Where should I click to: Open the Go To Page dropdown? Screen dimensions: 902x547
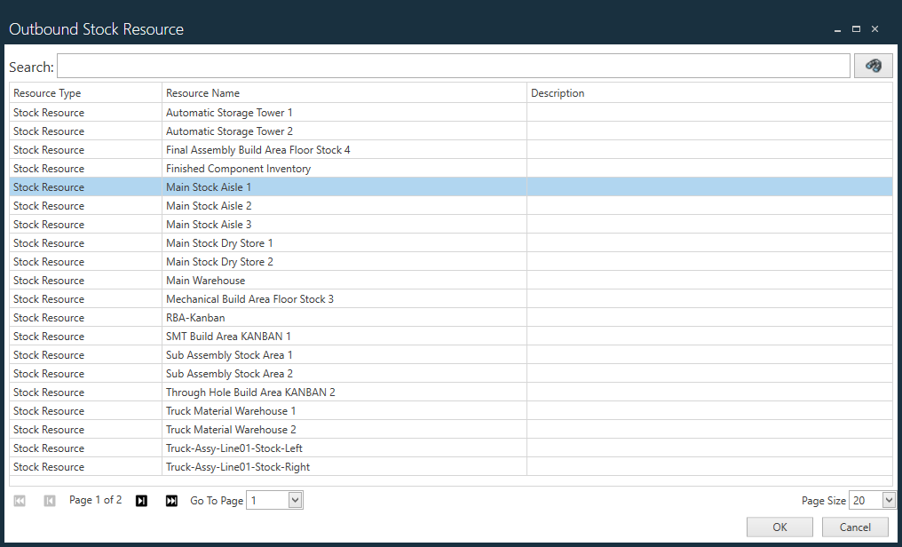click(296, 500)
